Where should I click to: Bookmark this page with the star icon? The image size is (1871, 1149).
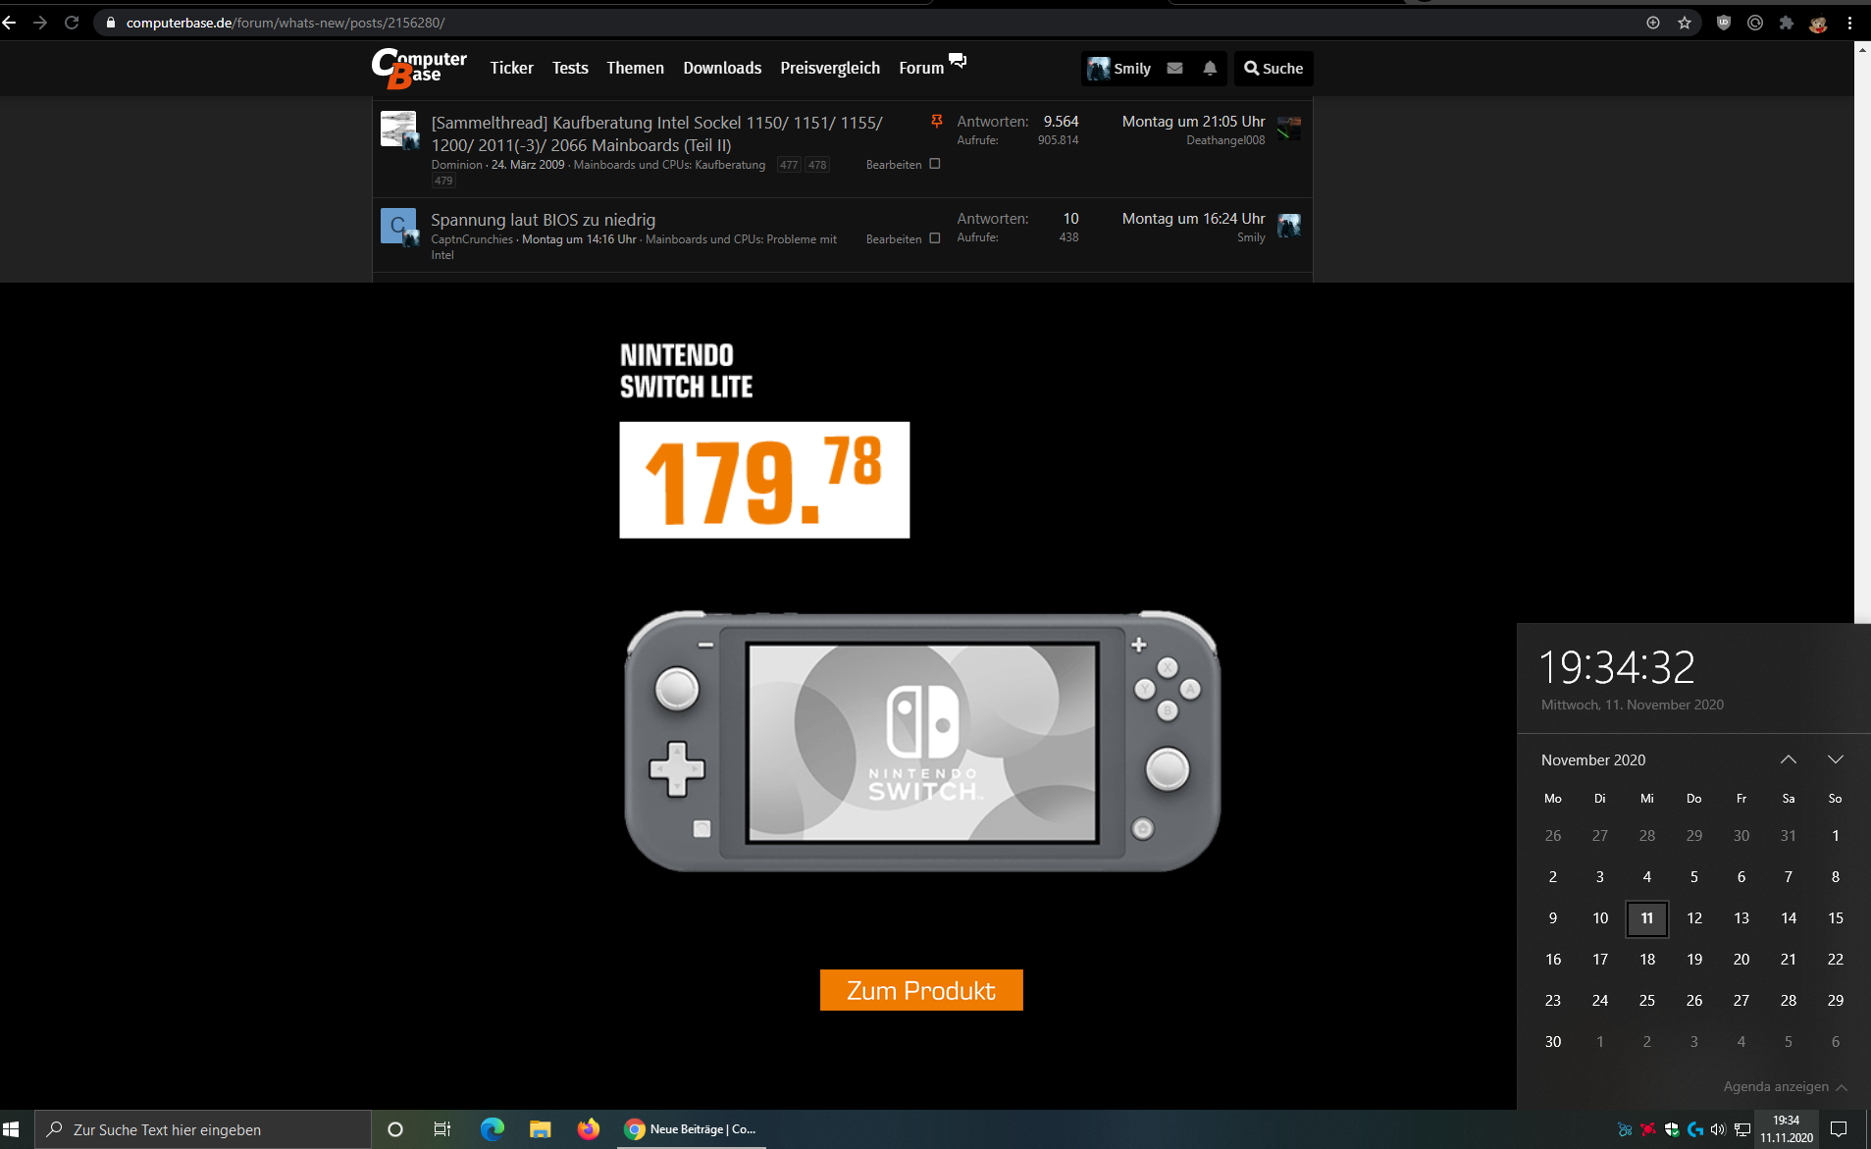click(x=1685, y=23)
